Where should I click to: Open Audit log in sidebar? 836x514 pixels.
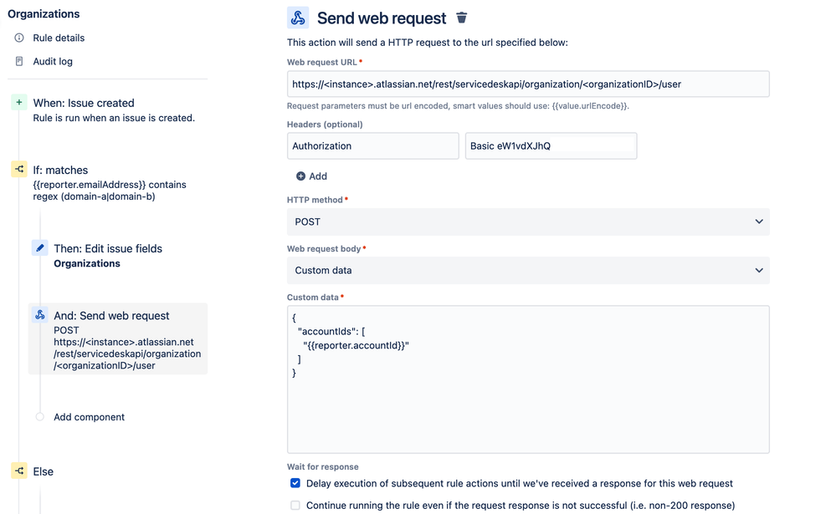(53, 61)
